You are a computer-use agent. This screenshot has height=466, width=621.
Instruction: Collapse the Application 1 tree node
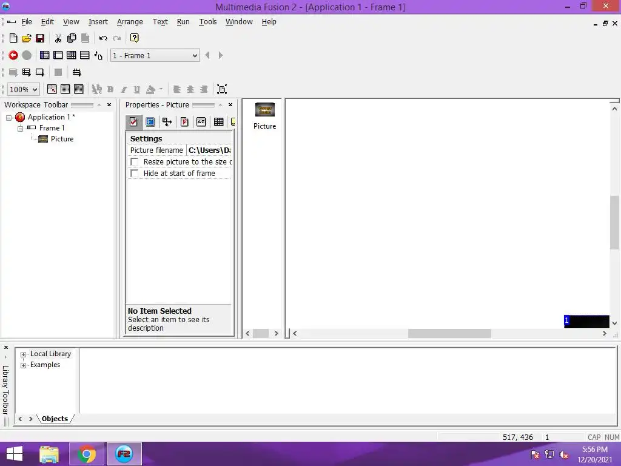(x=8, y=118)
